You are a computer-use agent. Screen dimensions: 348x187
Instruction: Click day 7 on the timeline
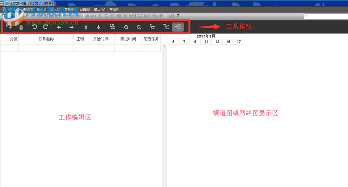pyautogui.click(x=184, y=42)
